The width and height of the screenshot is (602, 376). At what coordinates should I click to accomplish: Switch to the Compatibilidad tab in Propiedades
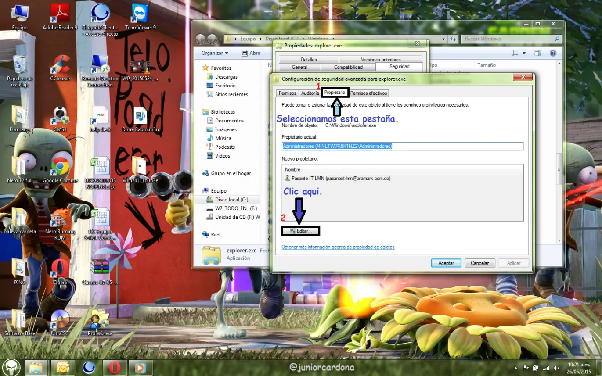(x=348, y=67)
